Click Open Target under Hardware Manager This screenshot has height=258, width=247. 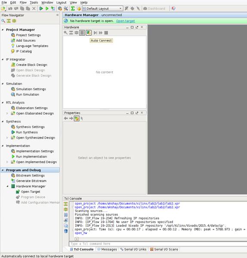tap(28, 192)
